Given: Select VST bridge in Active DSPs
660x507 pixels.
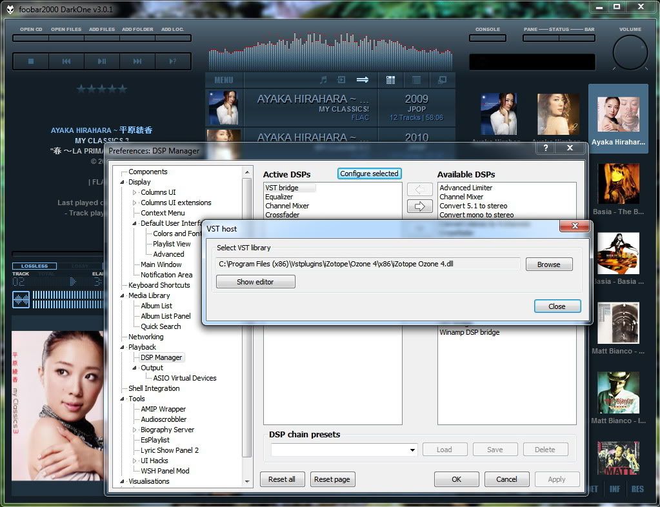Looking at the screenshot, I should pyautogui.click(x=290, y=188).
